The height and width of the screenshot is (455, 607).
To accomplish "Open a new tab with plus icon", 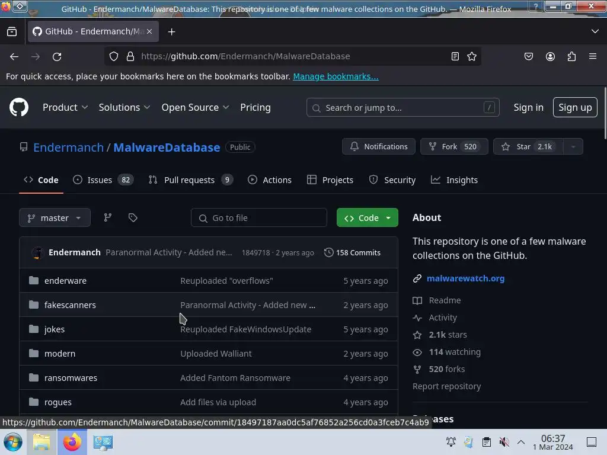I will coord(171,32).
